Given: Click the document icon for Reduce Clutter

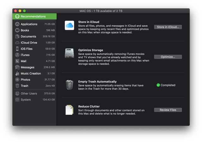Looking at the screenshot, I should tap(69, 110).
